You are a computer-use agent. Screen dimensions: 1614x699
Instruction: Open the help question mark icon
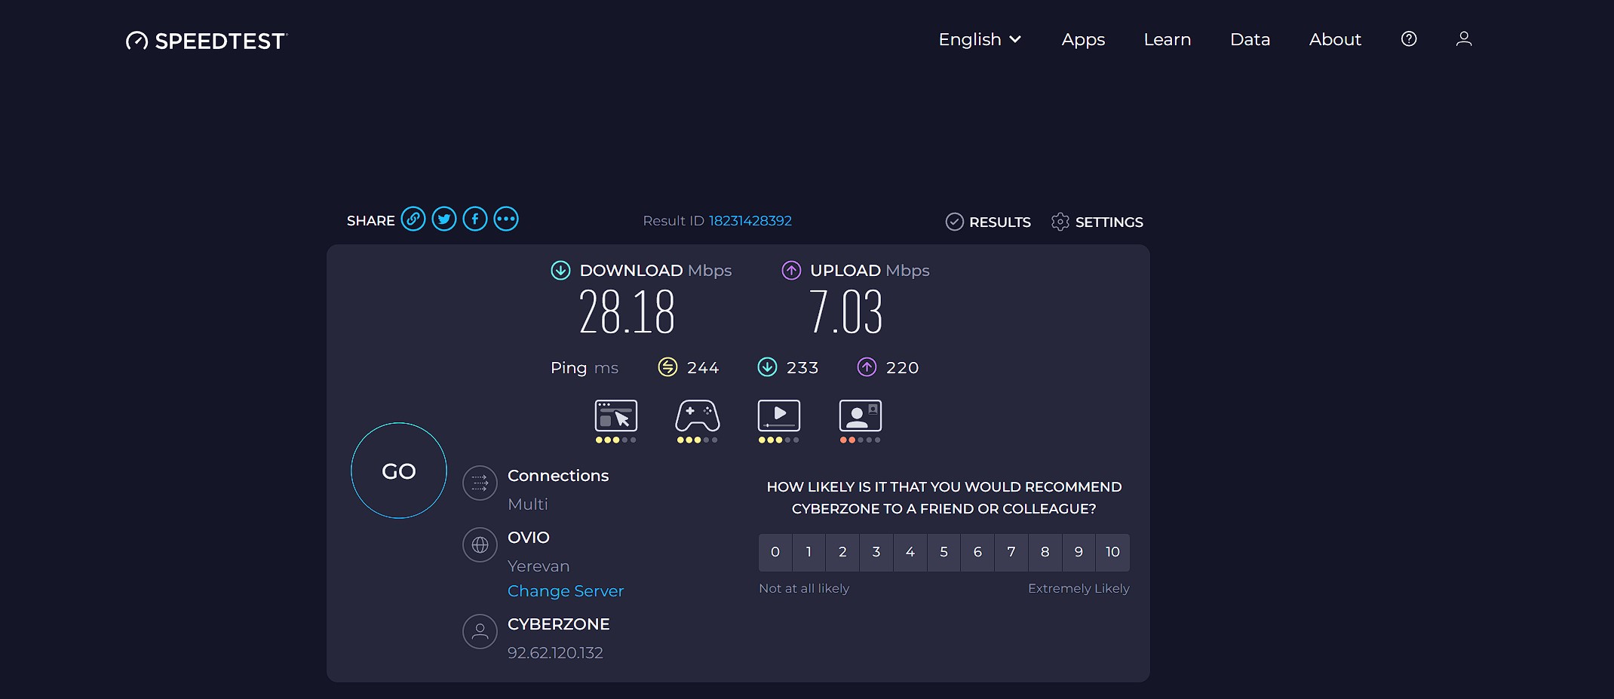tap(1409, 39)
